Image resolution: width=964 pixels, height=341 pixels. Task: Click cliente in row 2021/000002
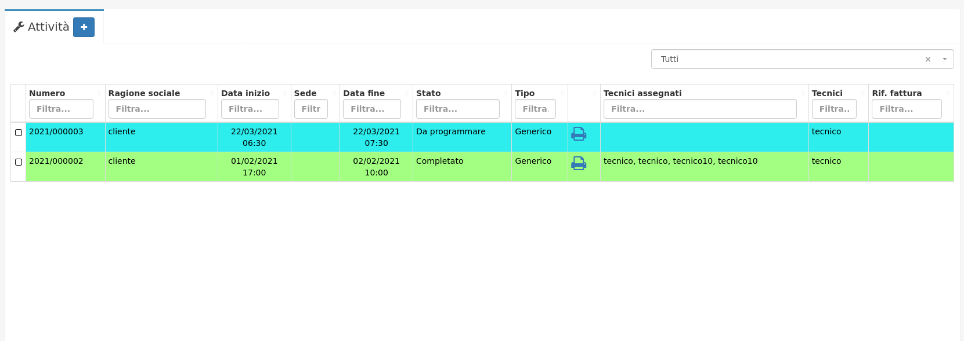tap(122, 161)
